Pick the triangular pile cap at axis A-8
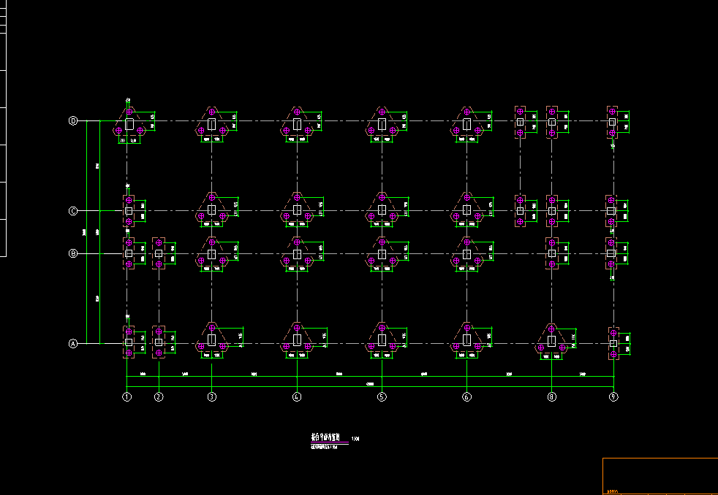Viewport: 718px width, 495px height. 552,339
